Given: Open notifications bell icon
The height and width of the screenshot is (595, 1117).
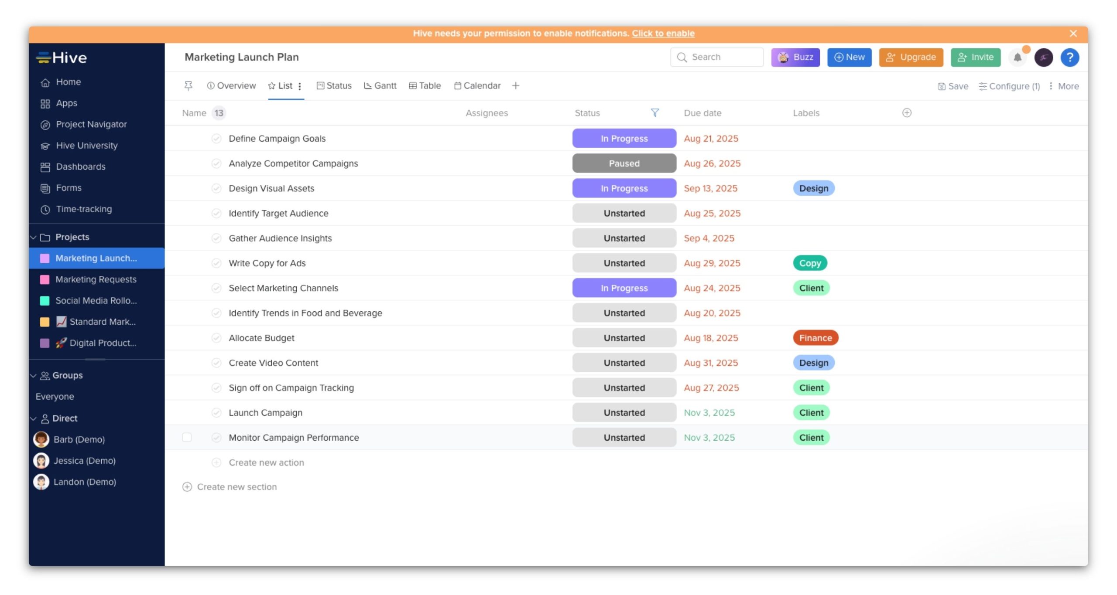Looking at the screenshot, I should click(1017, 58).
